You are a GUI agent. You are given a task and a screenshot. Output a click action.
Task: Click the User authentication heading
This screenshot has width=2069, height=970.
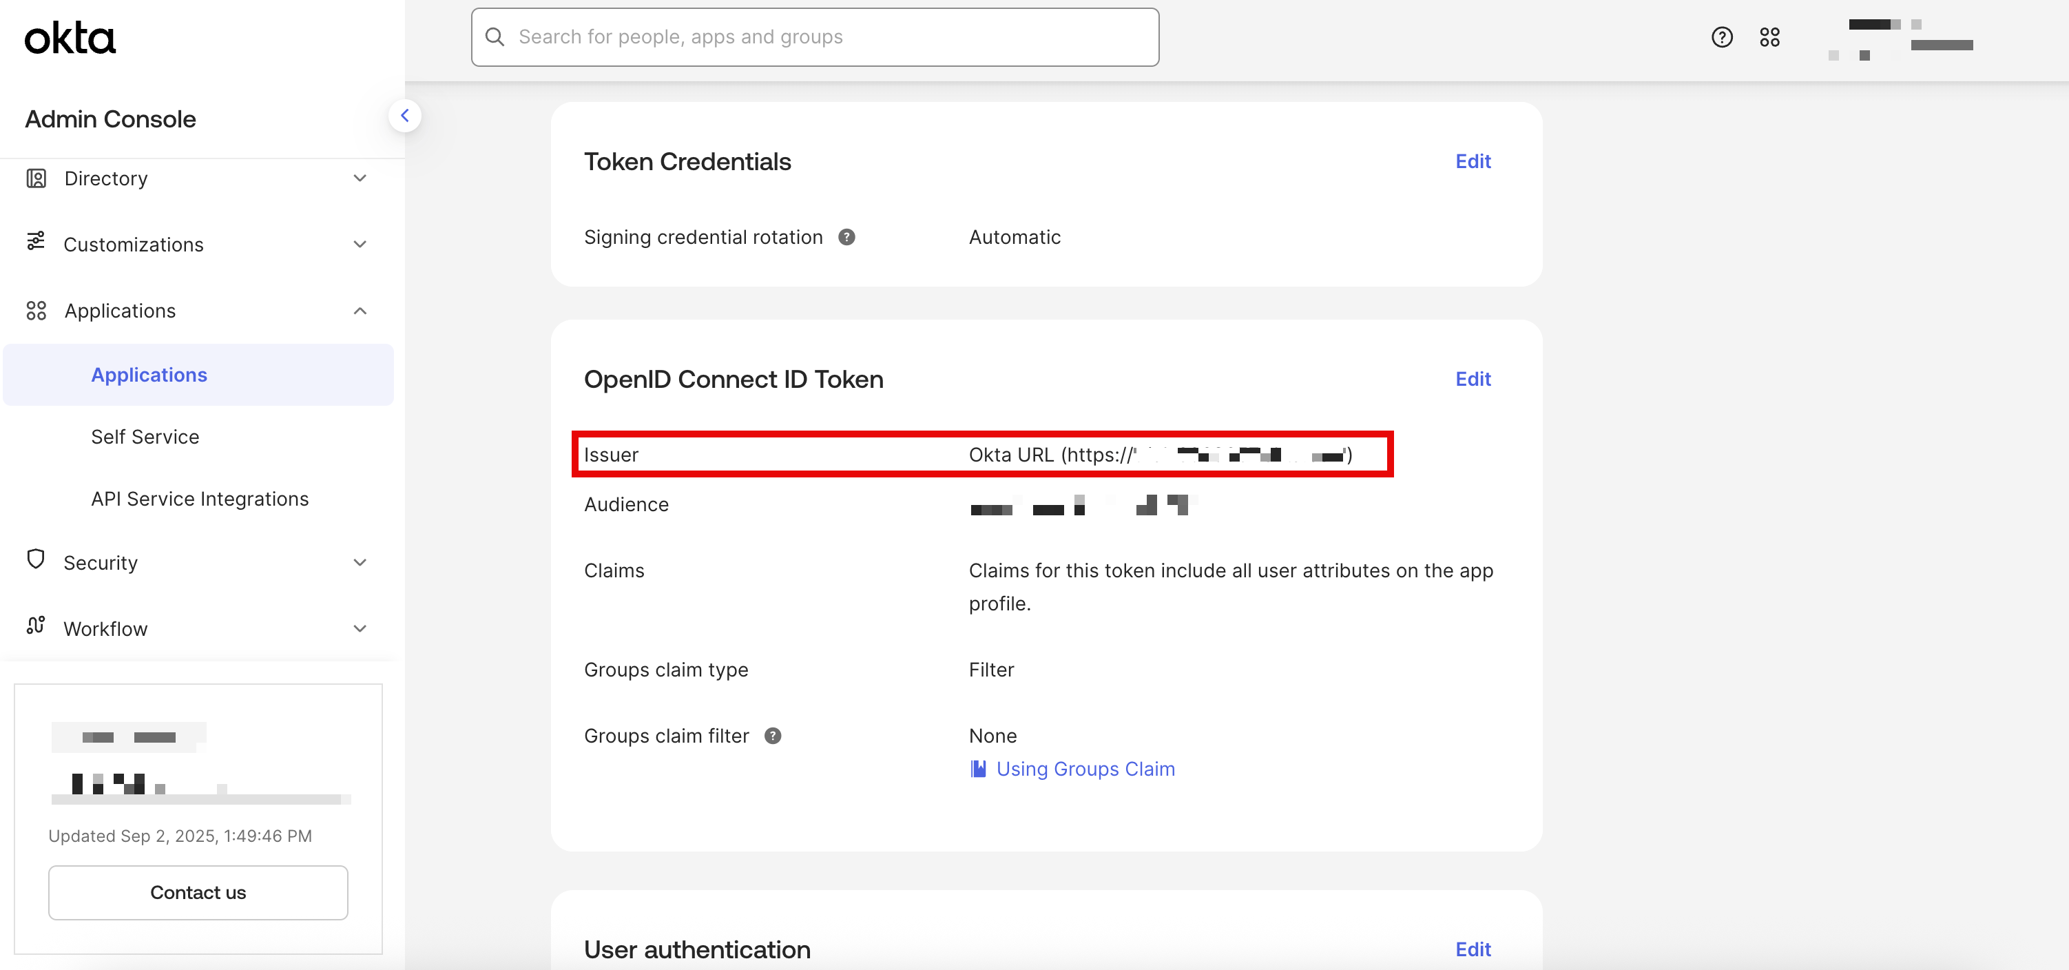(x=696, y=949)
